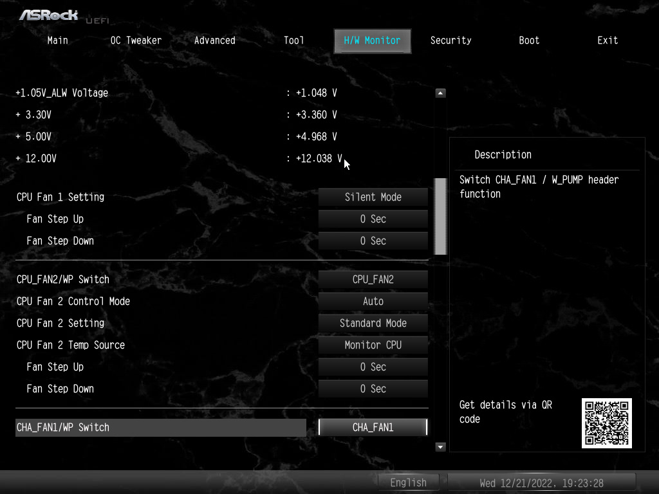
Task: Open the Boot tab
Action: tap(529, 41)
